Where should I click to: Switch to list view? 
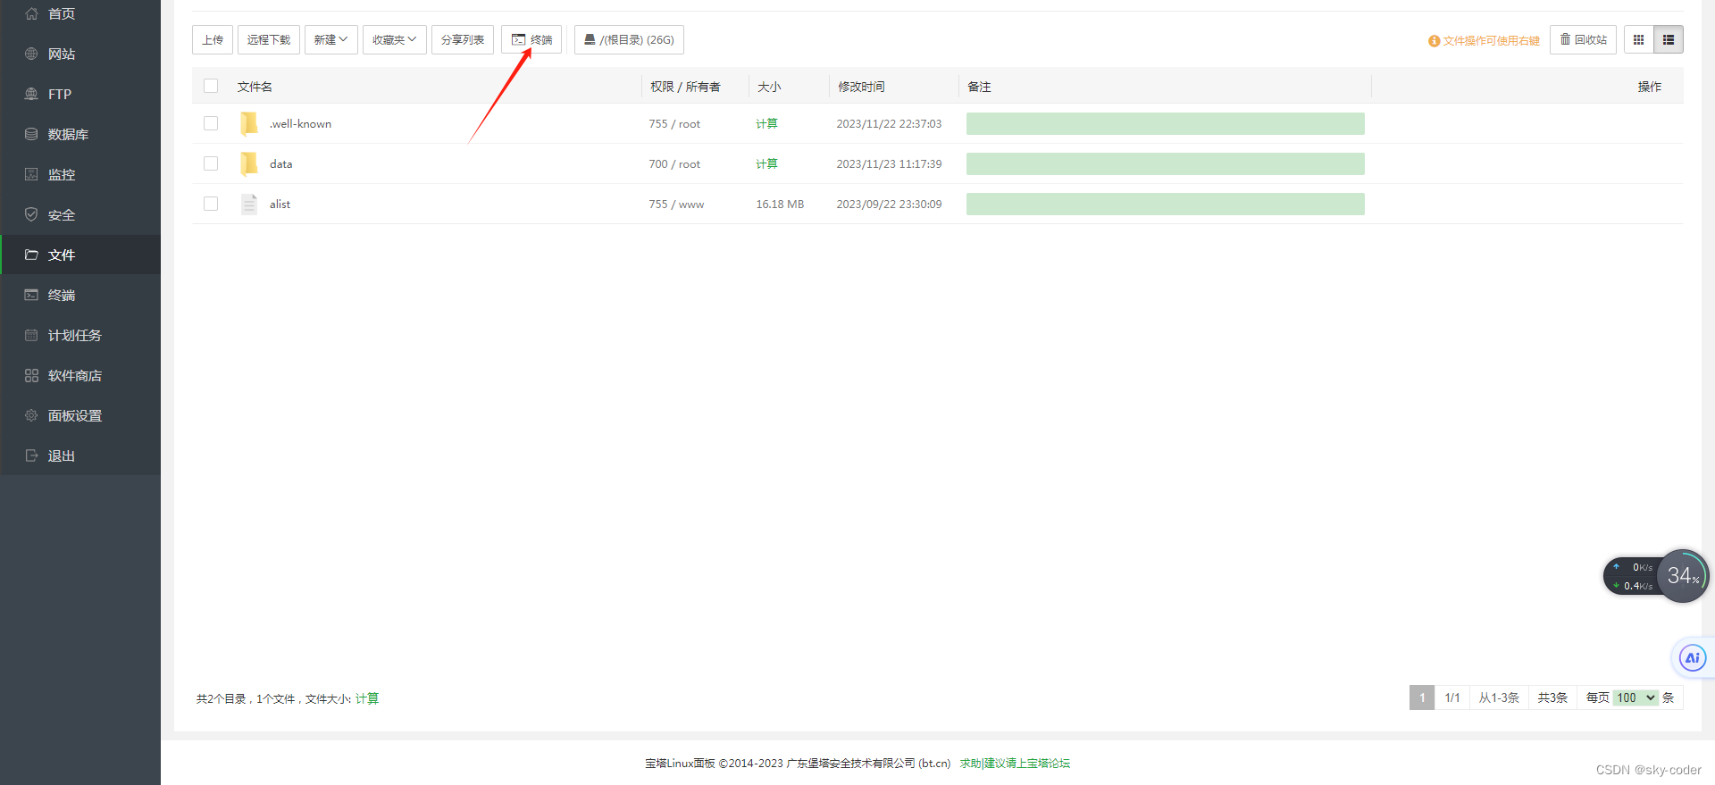click(1669, 39)
